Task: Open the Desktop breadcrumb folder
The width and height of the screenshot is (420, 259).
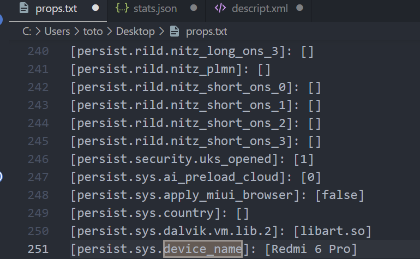Action: [135, 32]
